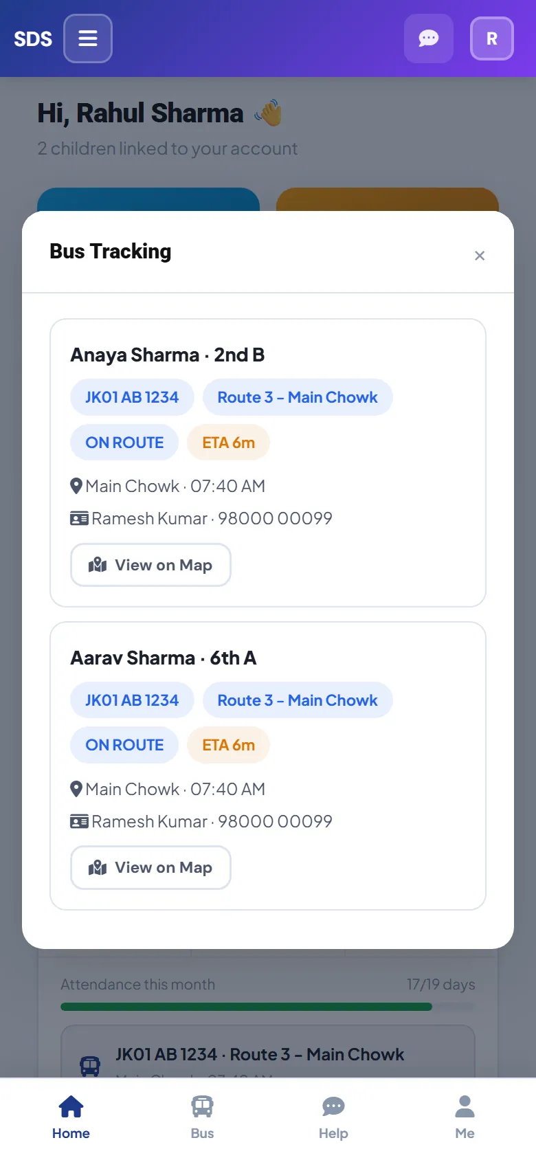Switch to the Home tab
Viewport: 536px width, 1160px height.
point(71,1118)
